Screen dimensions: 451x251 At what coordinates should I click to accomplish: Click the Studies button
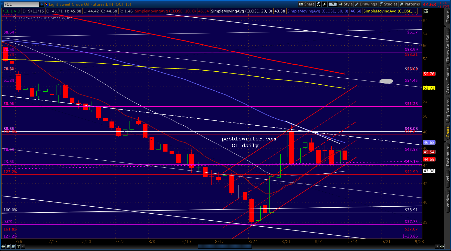[388, 4]
